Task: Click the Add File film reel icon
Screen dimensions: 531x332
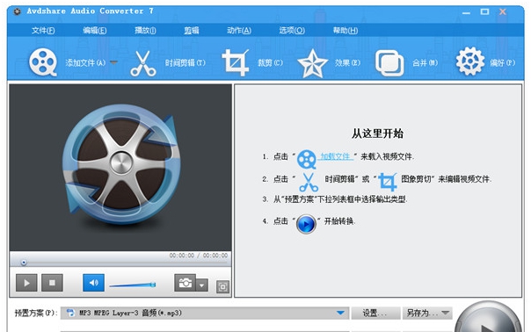Action: (43, 62)
